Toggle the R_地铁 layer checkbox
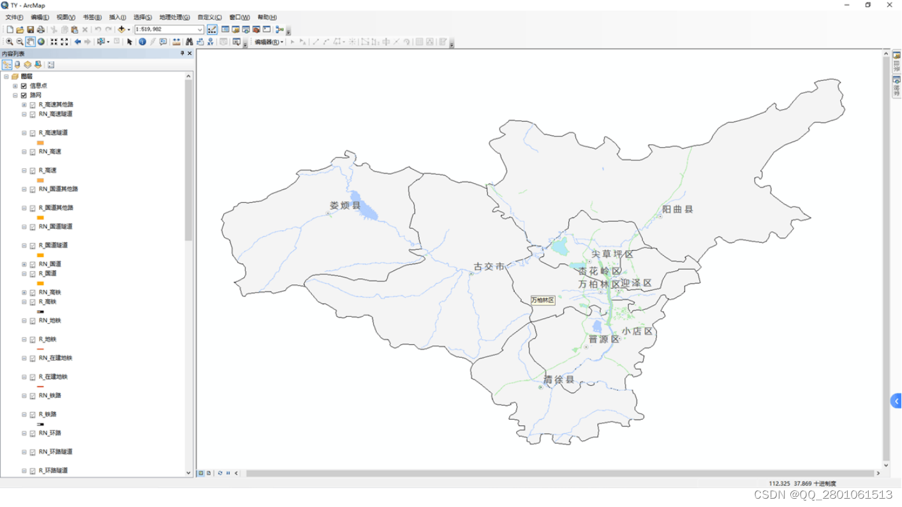Viewport: 902px width, 507px height. click(x=33, y=339)
